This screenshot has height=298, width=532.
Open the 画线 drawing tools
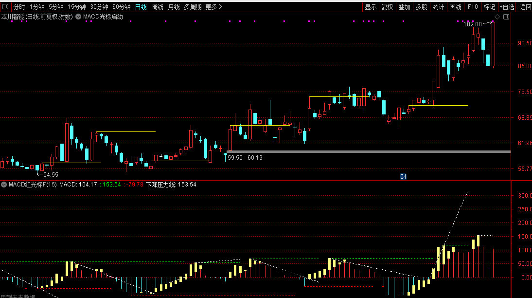455,7
